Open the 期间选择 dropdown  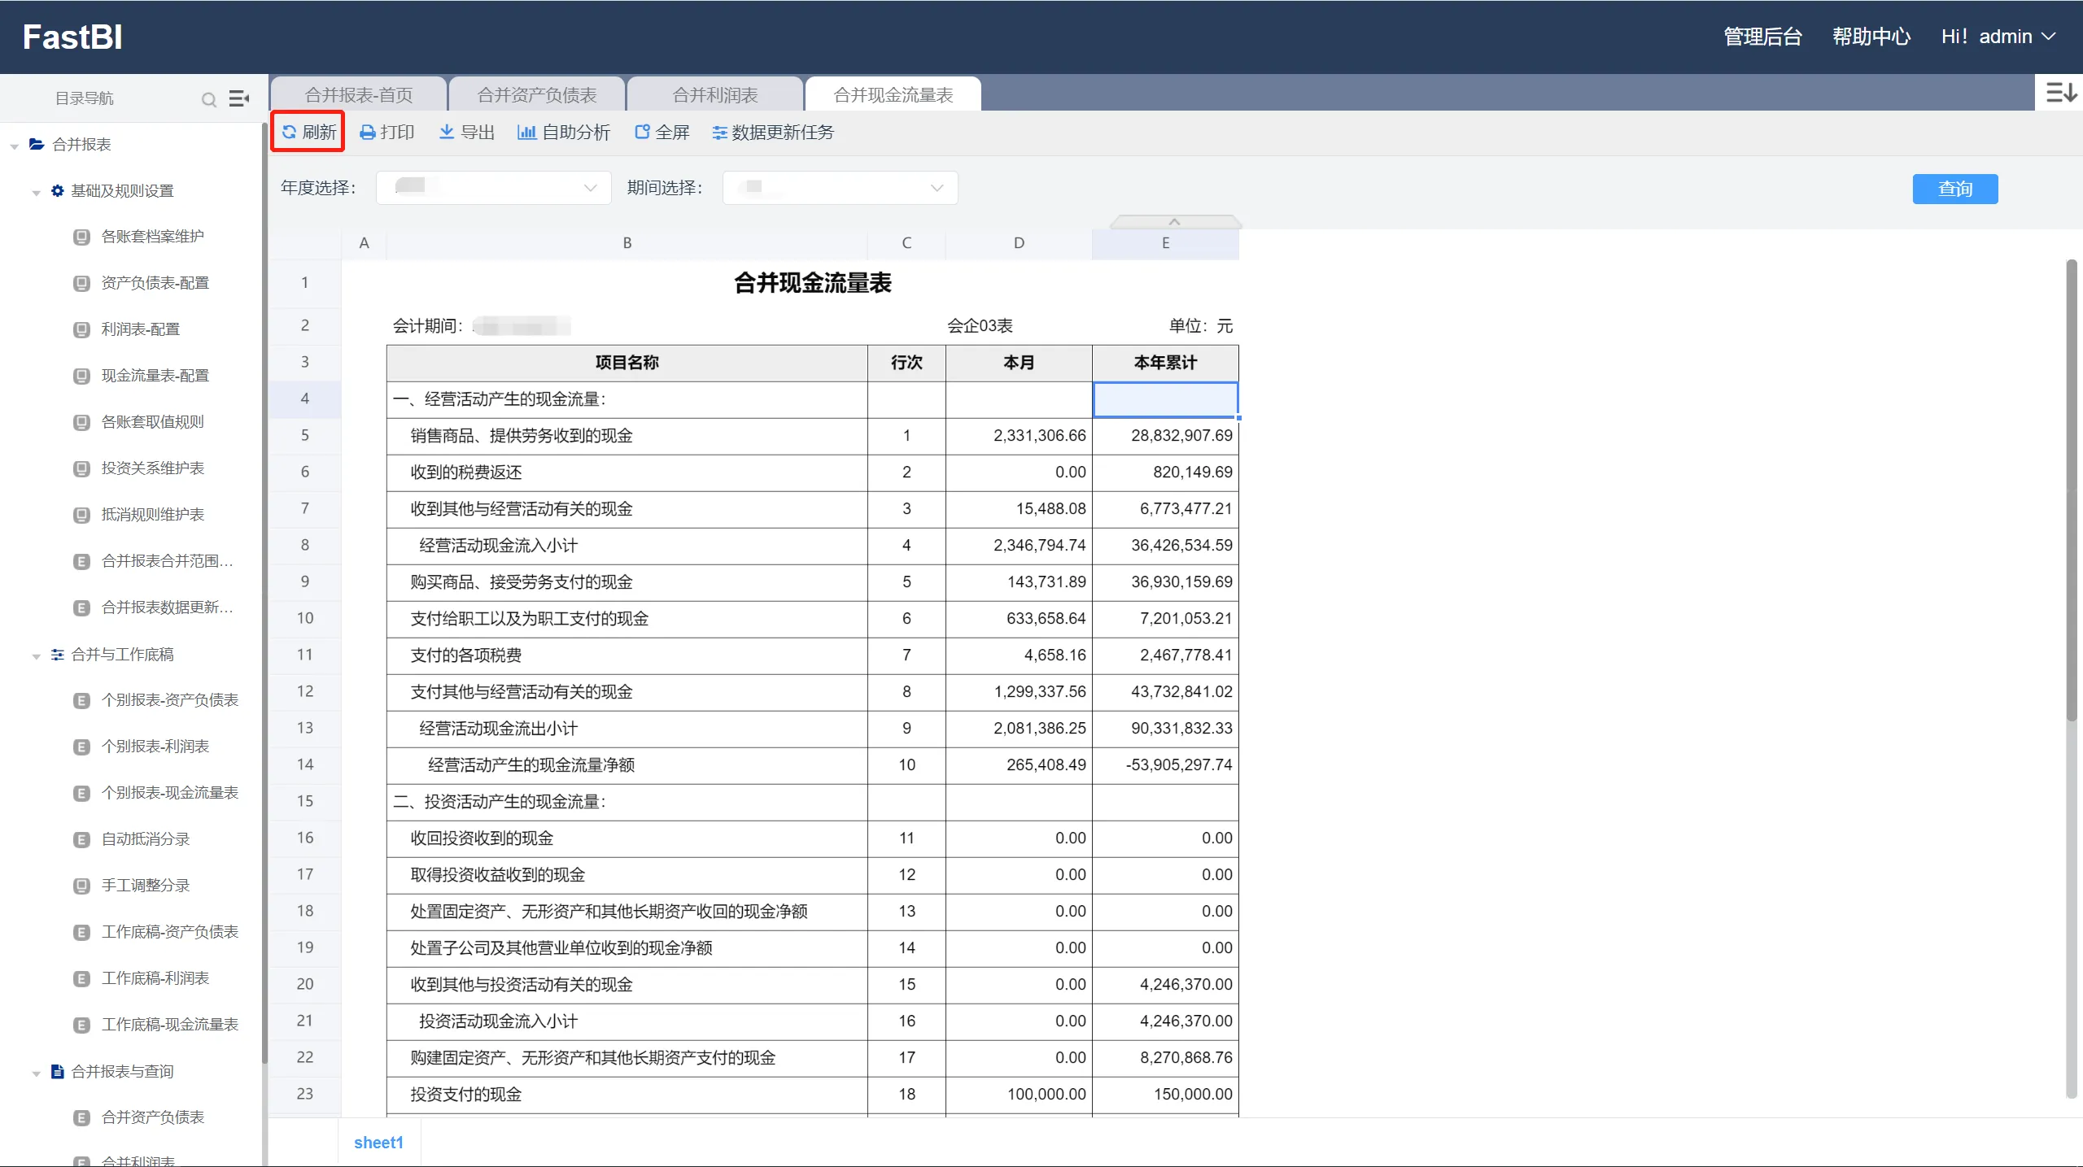(840, 188)
